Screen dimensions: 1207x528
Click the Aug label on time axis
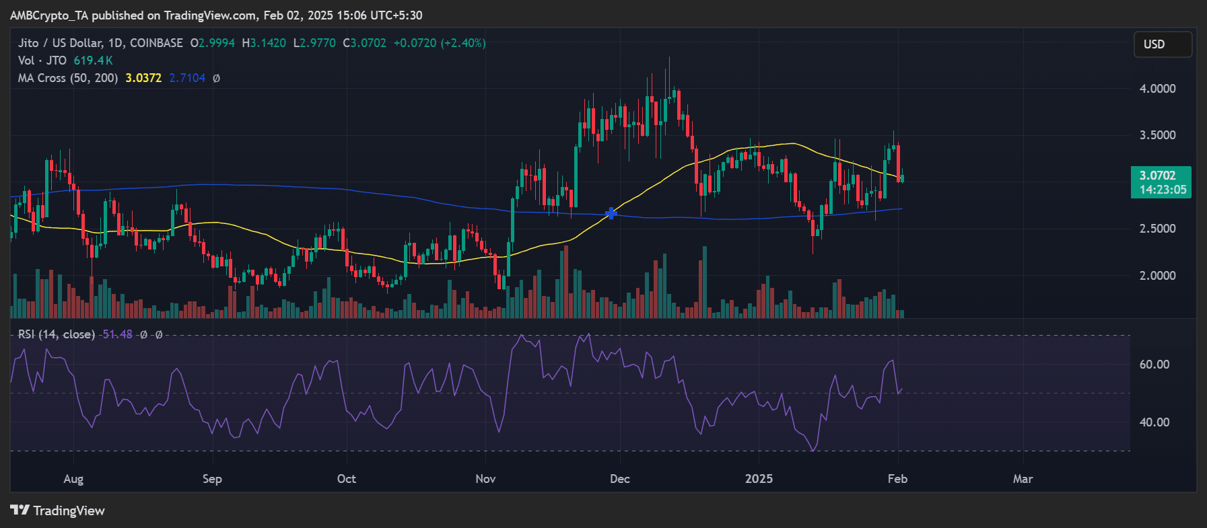(x=73, y=479)
